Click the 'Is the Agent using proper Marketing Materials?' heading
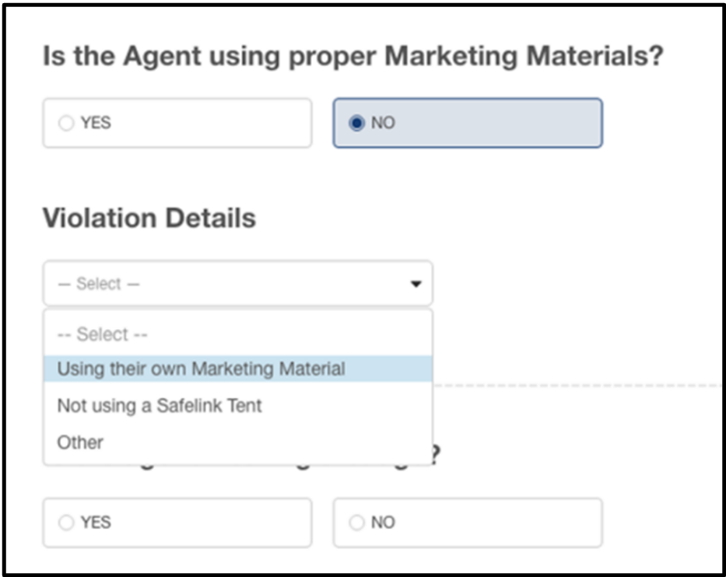Screen dimensions: 726x577 coord(352,57)
